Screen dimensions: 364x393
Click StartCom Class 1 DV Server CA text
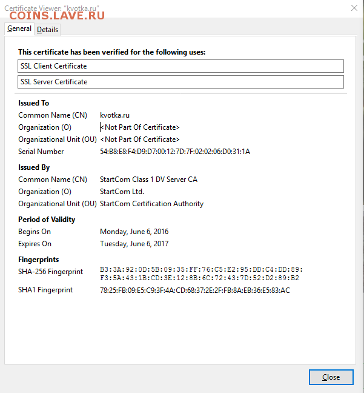pyautogui.click(x=148, y=180)
